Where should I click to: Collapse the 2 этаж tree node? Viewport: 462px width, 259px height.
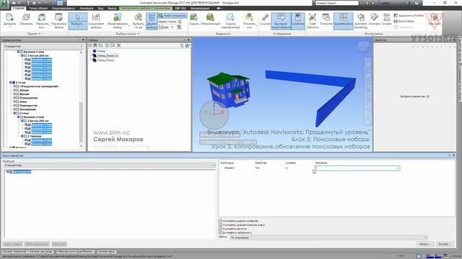coord(11,83)
